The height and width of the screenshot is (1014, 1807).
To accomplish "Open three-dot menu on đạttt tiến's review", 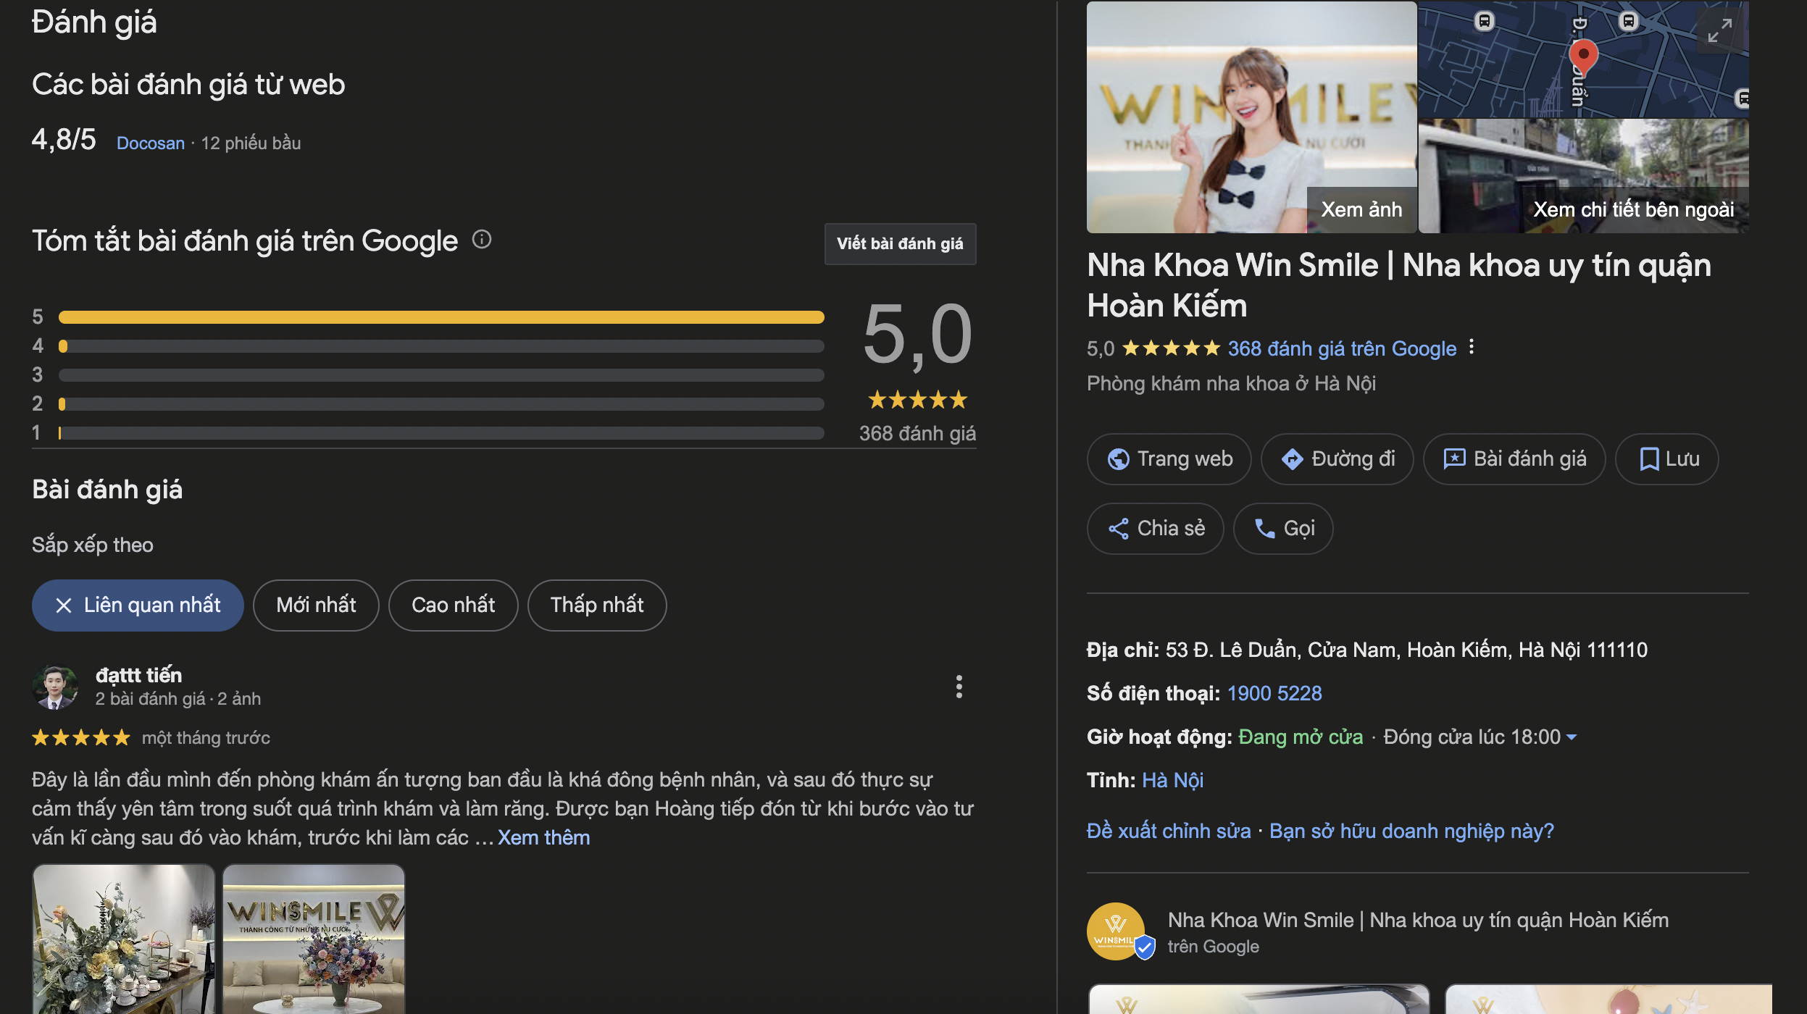I will click(959, 687).
